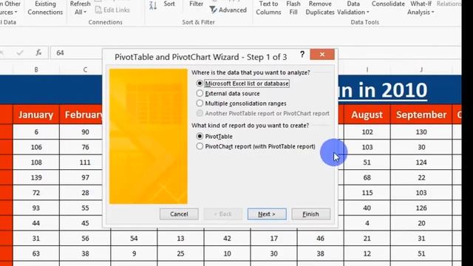The width and height of the screenshot is (473, 266).
Task: Open Advanced filter options
Action: coord(228,10)
